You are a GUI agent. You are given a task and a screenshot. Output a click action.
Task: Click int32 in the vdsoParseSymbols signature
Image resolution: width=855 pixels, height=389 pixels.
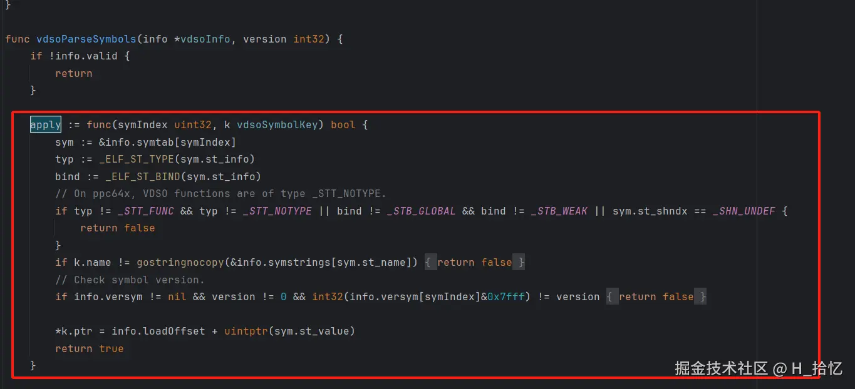[x=309, y=39]
